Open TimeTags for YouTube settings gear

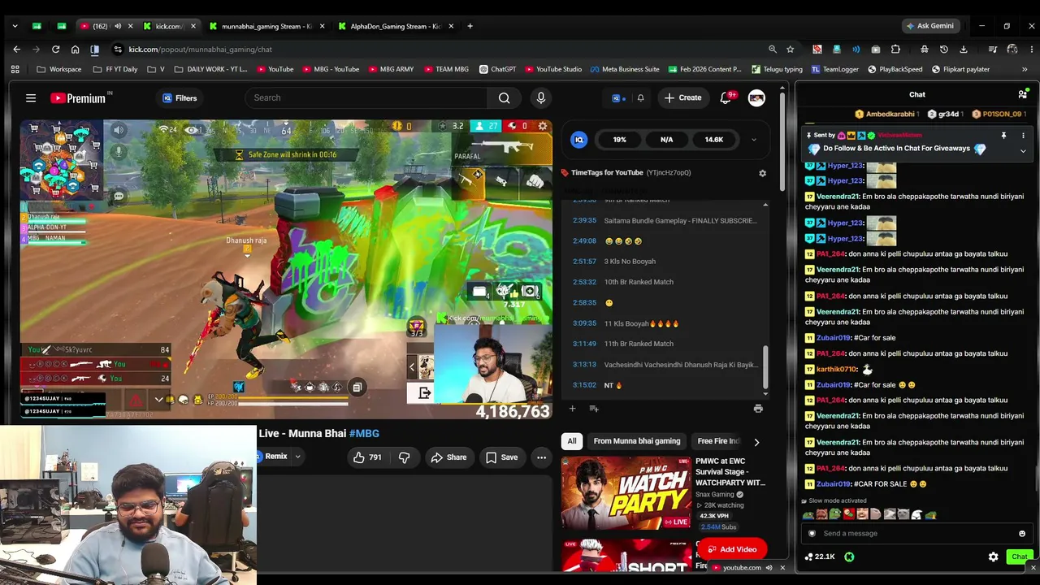(762, 173)
